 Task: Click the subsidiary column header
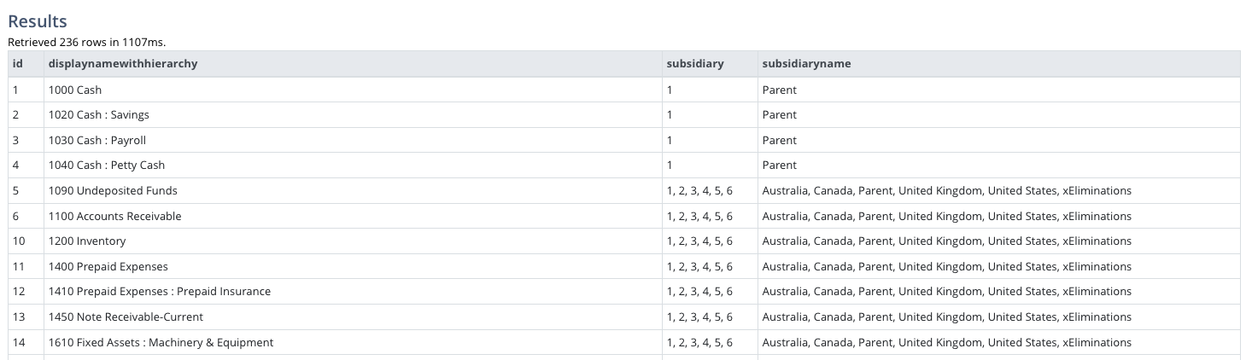point(709,64)
